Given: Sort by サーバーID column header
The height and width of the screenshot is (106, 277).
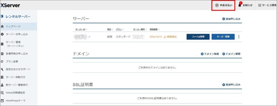Looking at the screenshot, I should (x=81, y=29).
